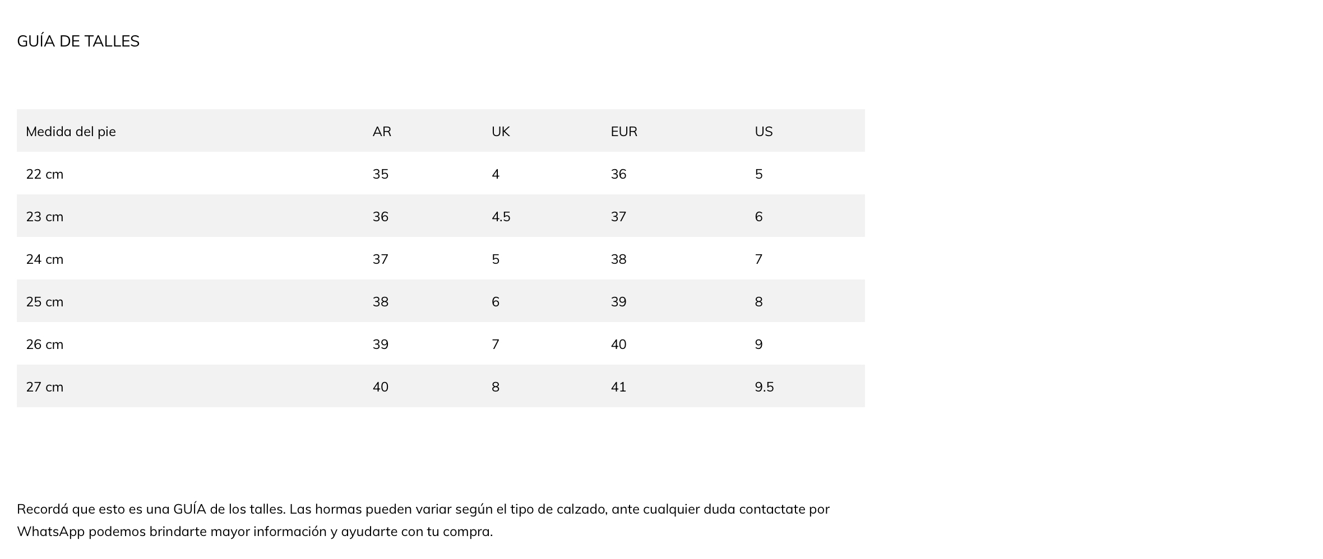
Task: Select the 24 cm row label
Action: coord(45,259)
